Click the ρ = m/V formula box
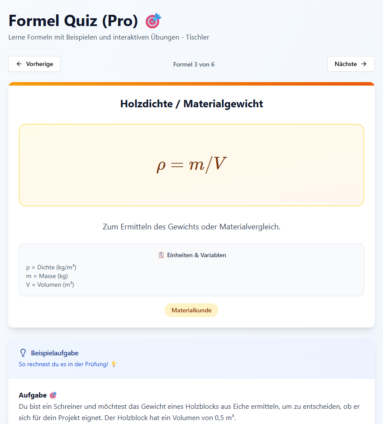The height and width of the screenshot is (424, 383). click(191, 165)
